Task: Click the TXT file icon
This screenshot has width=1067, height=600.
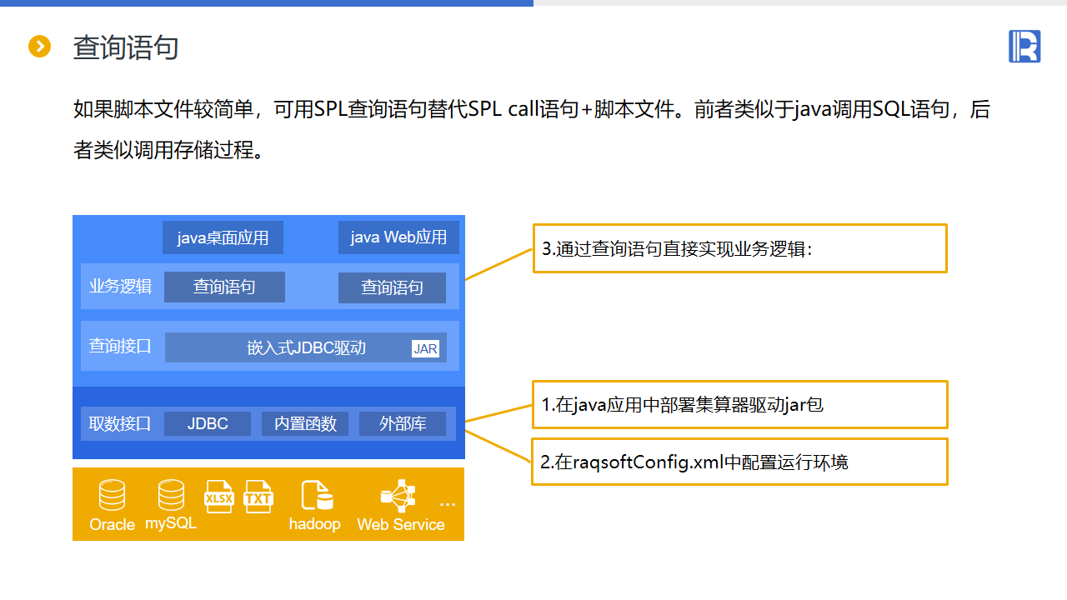Action: click(258, 497)
